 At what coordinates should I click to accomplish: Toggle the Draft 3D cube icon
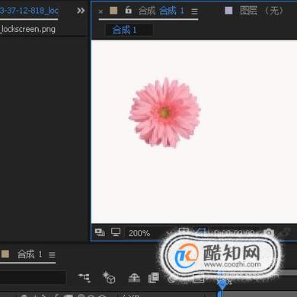coord(109,277)
